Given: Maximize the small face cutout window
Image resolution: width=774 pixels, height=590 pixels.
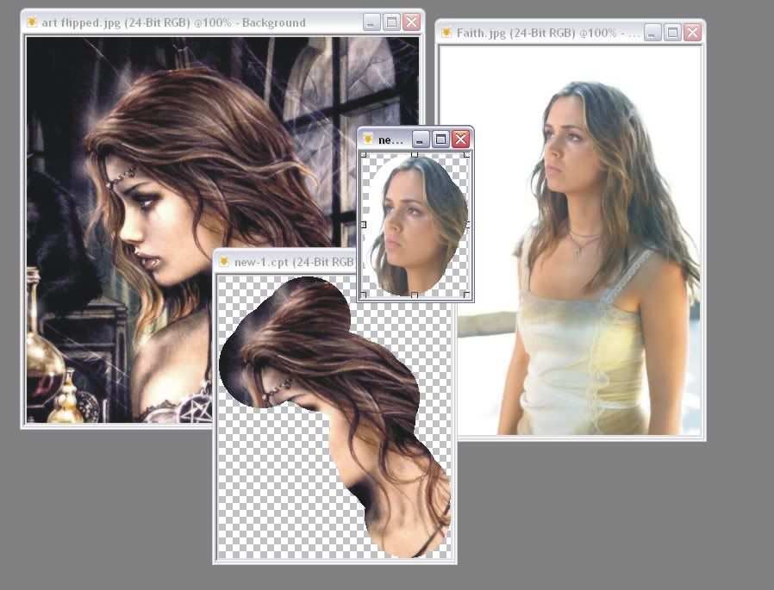Looking at the screenshot, I should [440, 140].
